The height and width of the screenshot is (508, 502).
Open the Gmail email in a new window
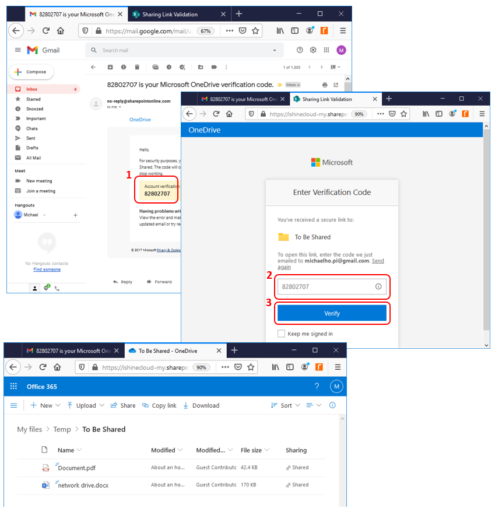tap(336, 85)
